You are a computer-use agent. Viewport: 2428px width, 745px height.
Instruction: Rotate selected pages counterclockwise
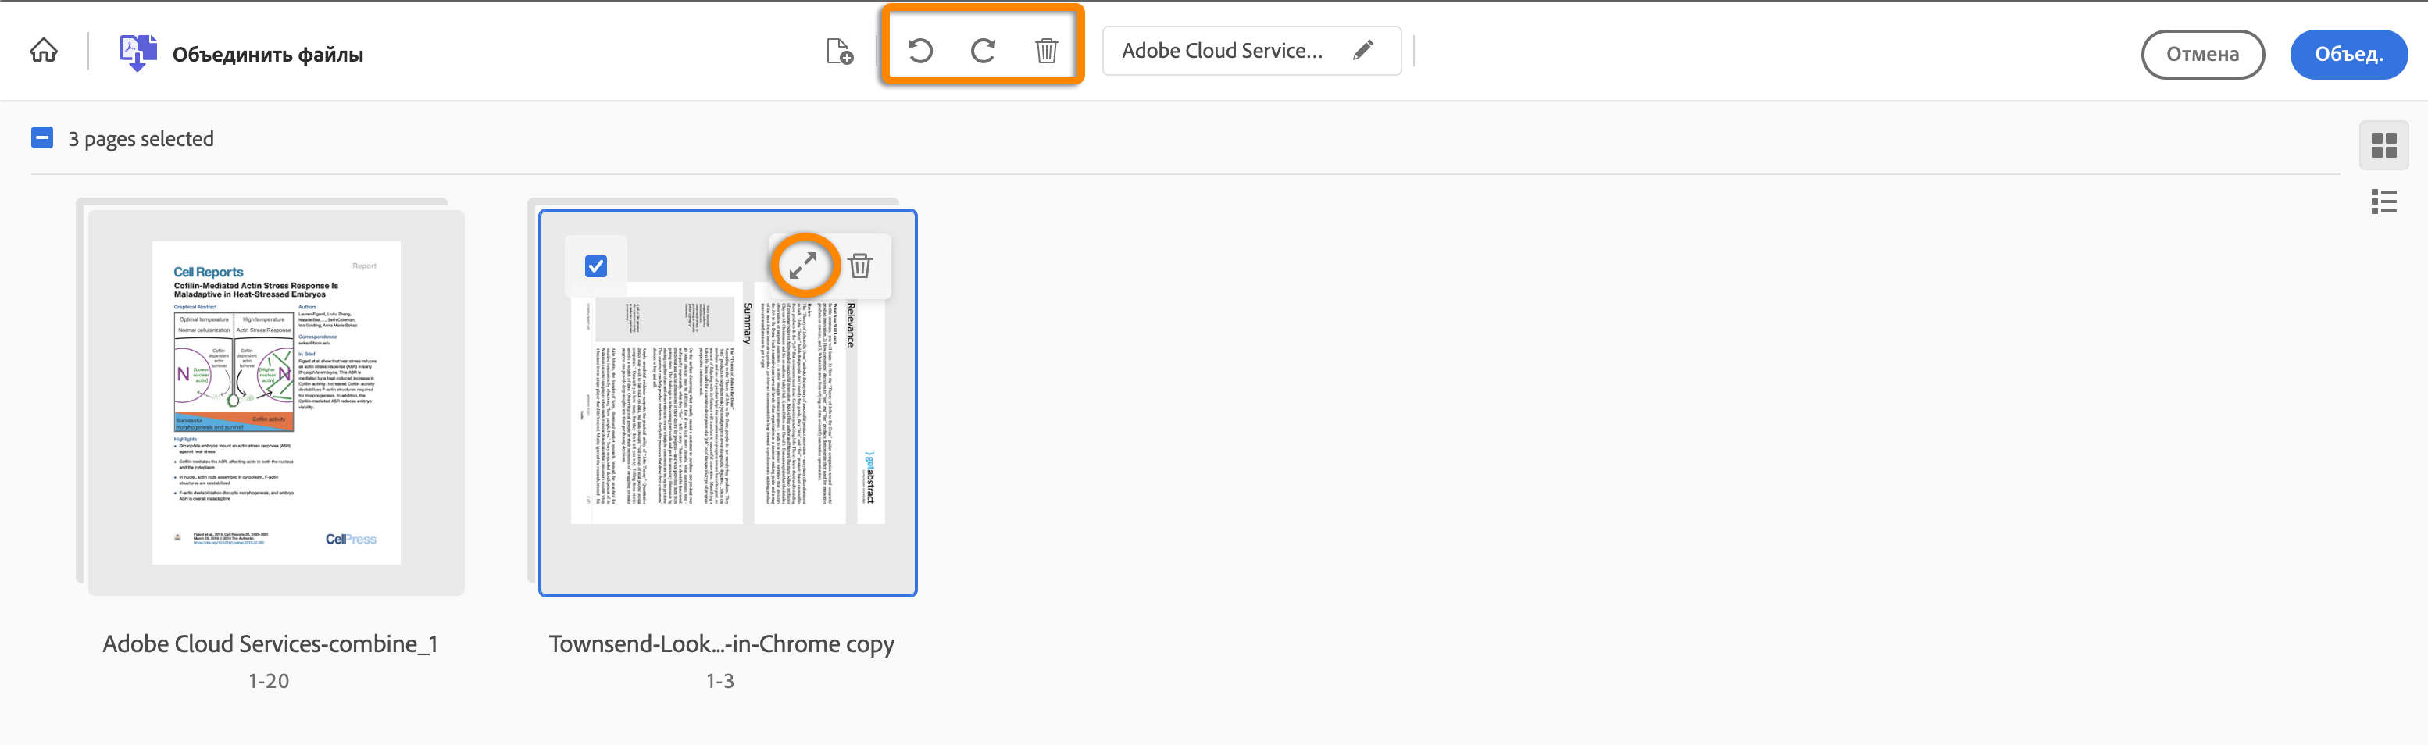(x=920, y=51)
